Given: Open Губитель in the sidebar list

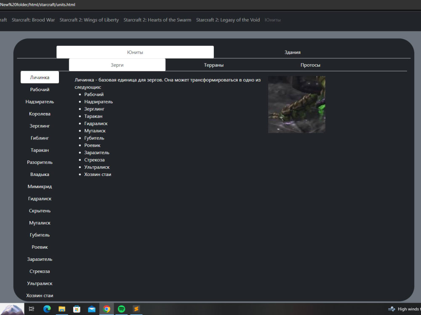Looking at the screenshot, I should (x=40, y=235).
